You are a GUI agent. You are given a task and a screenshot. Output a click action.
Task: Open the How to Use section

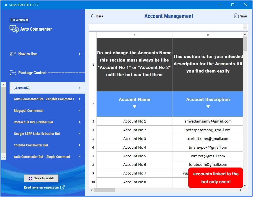pos(45,54)
